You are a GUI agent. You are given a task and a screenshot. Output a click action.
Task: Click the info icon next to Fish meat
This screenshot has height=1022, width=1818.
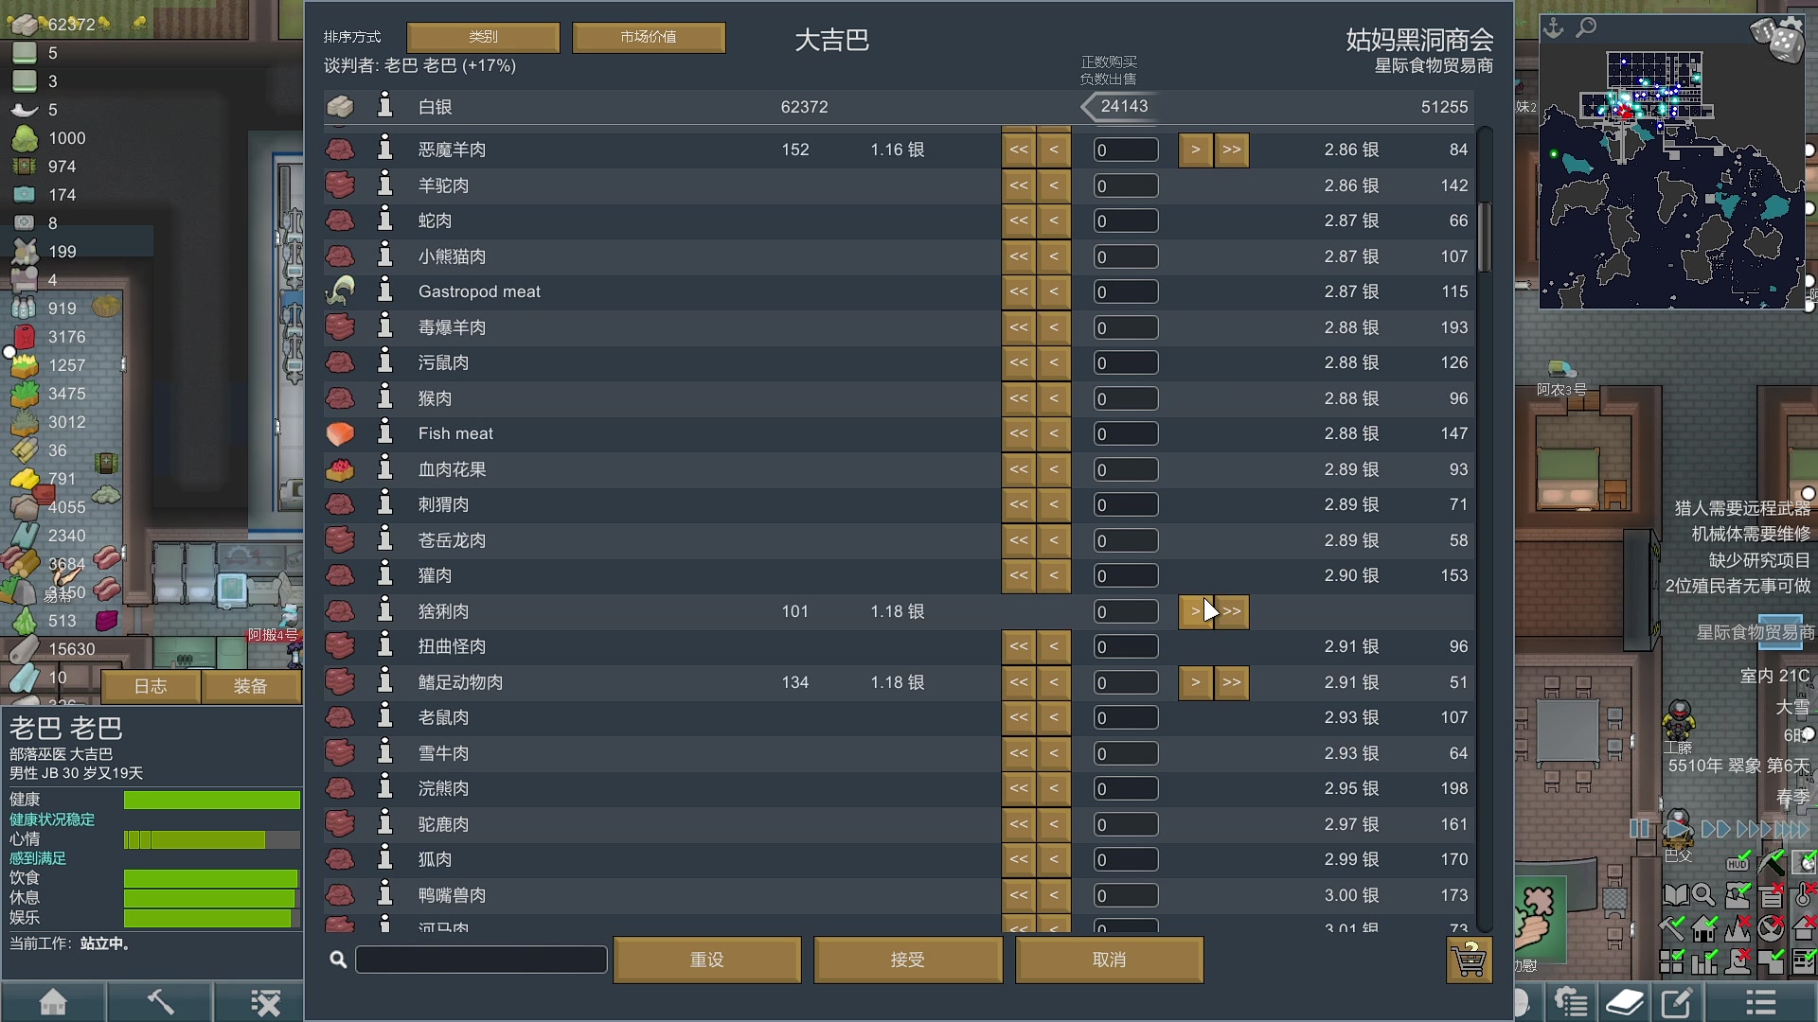coord(384,432)
